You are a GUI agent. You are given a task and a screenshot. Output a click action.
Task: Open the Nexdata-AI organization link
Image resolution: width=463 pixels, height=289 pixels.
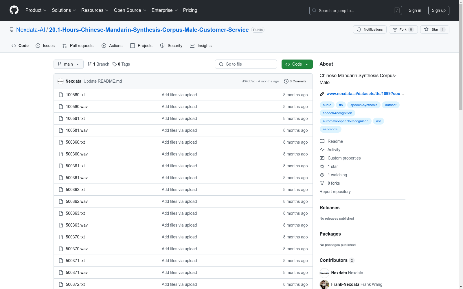pos(31,30)
